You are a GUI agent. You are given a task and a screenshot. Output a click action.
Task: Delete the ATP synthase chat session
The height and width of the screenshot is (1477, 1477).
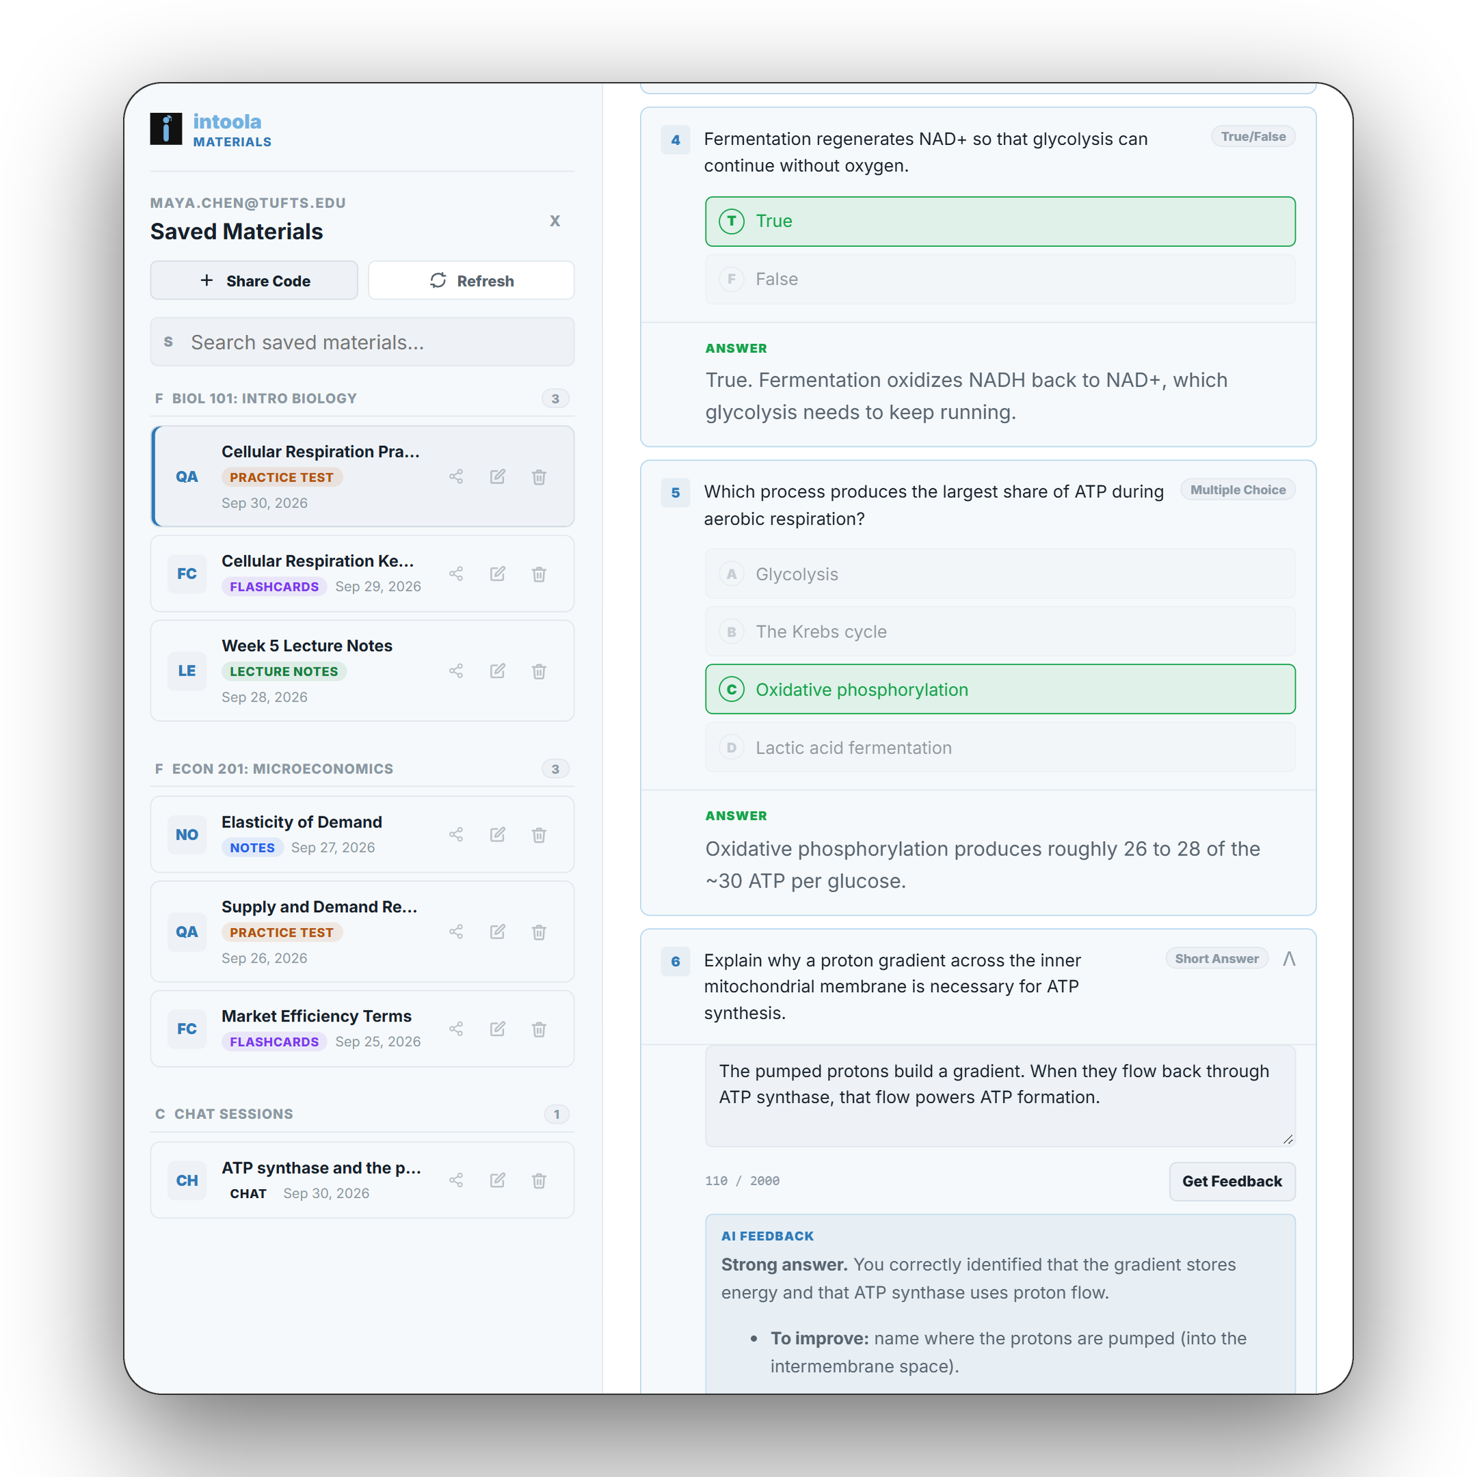(x=539, y=1180)
